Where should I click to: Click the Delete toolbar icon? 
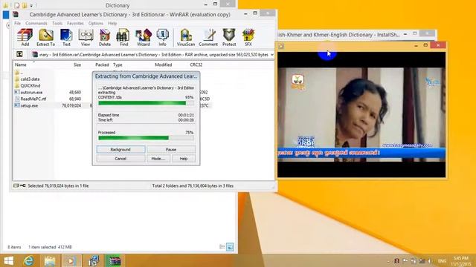105,38
